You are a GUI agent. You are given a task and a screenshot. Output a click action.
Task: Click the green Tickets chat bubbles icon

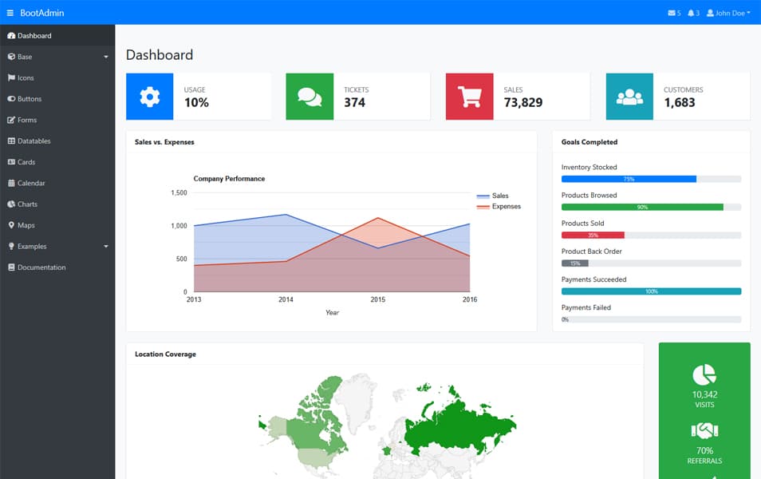tap(310, 97)
